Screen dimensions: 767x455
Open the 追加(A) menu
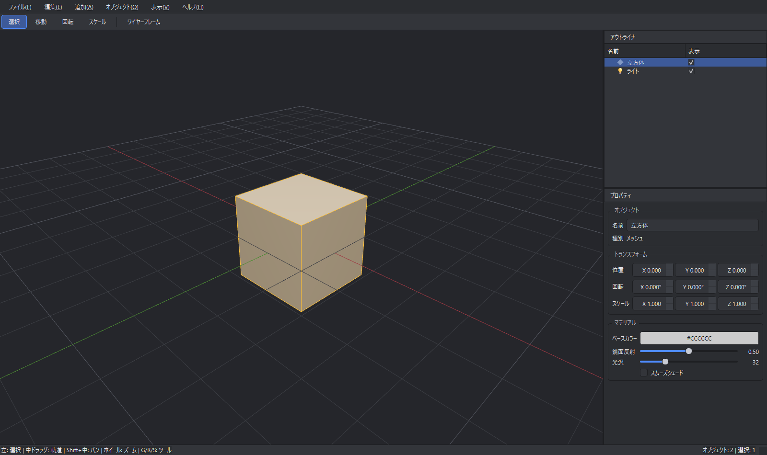tap(84, 7)
